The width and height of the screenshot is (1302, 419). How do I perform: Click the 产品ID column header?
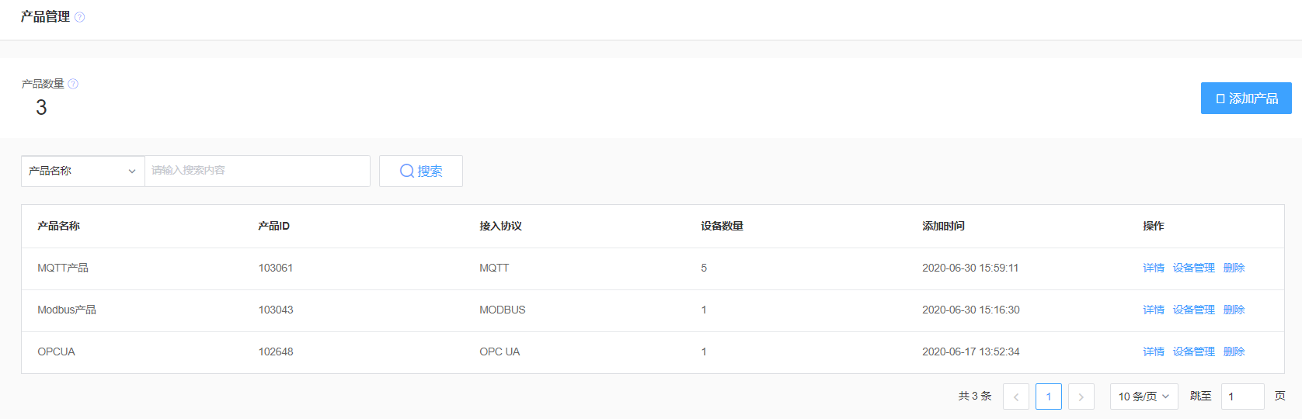[274, 226]
